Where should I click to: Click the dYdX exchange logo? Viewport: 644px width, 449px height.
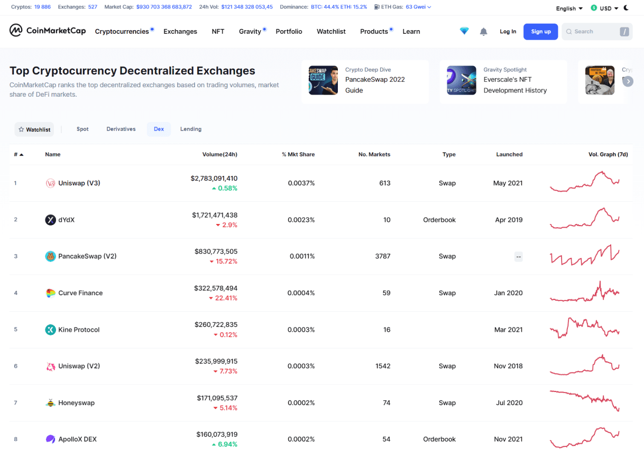(x=50, y=220)
